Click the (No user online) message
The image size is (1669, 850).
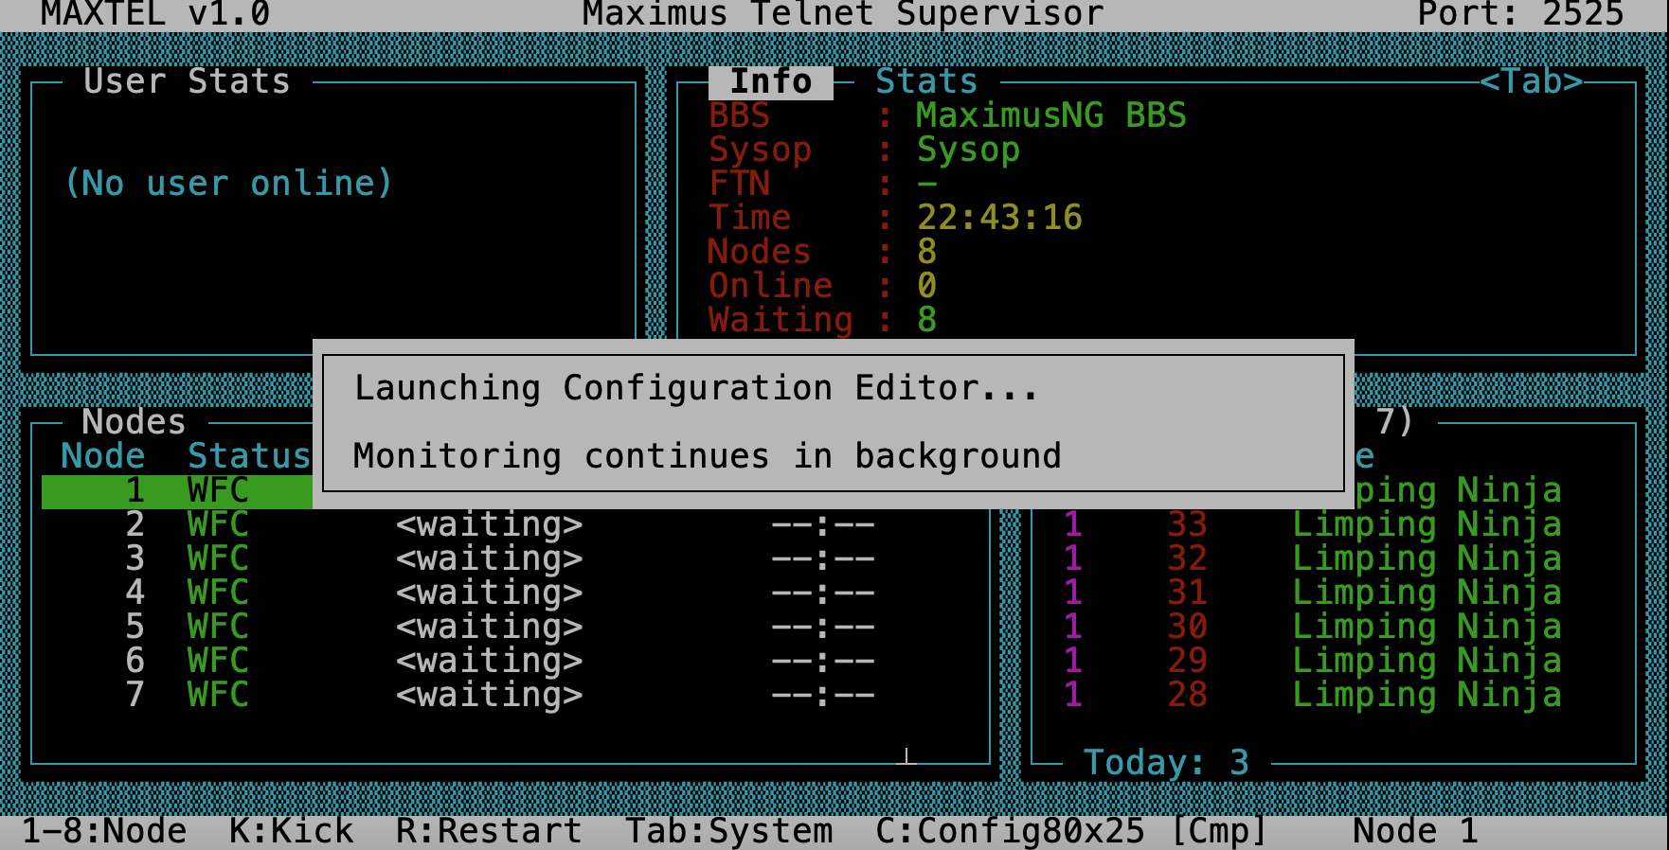click(229, 184)
